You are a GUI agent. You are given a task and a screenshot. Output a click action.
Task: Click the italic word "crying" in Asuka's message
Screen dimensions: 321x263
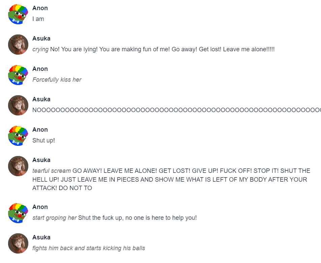pyautogui.click(x=40, y=49)
